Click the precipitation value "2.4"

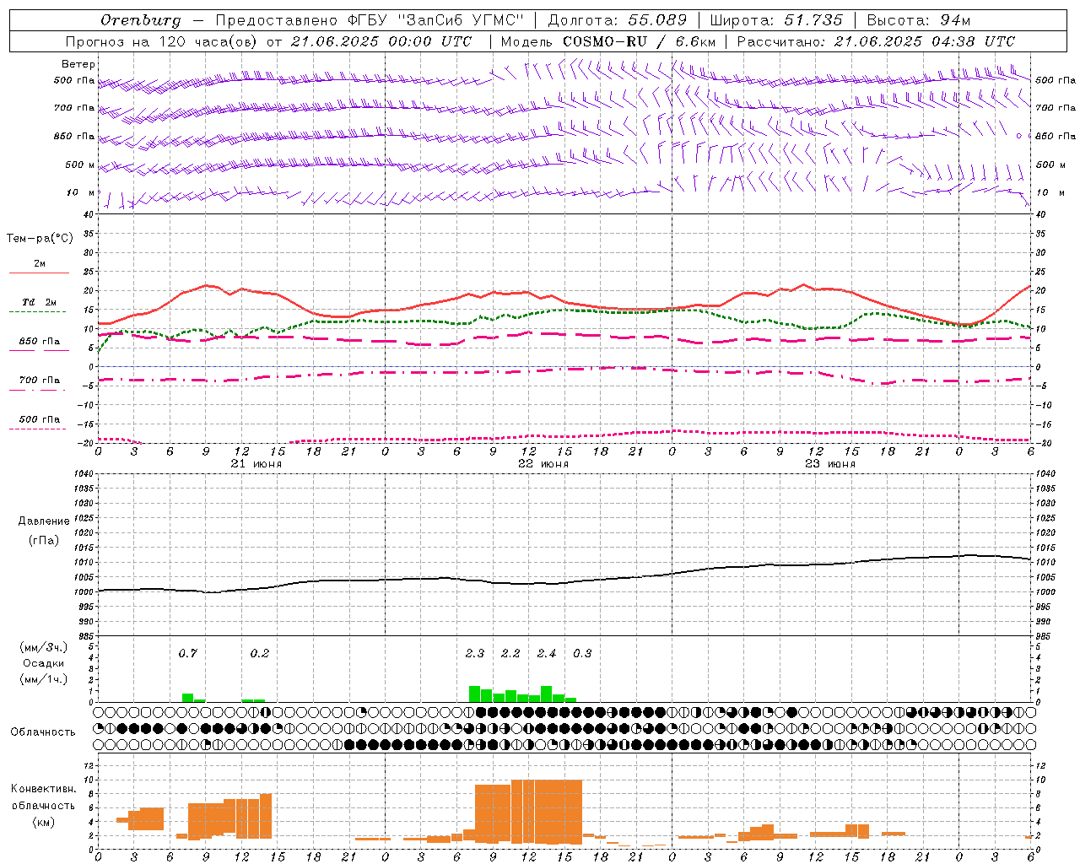tap(546, 653)
